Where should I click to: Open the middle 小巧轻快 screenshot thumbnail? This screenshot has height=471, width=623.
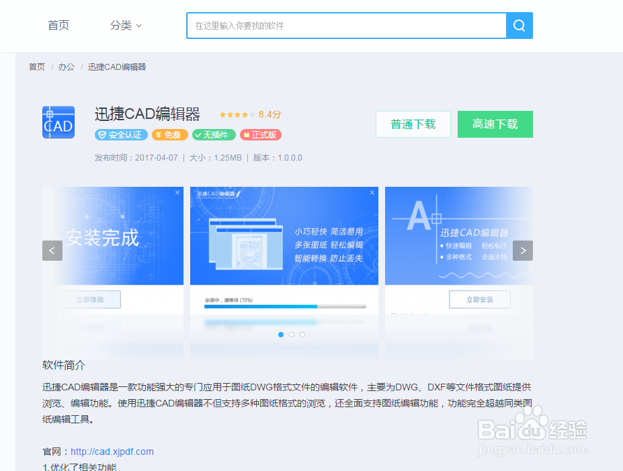coord(284,272)
